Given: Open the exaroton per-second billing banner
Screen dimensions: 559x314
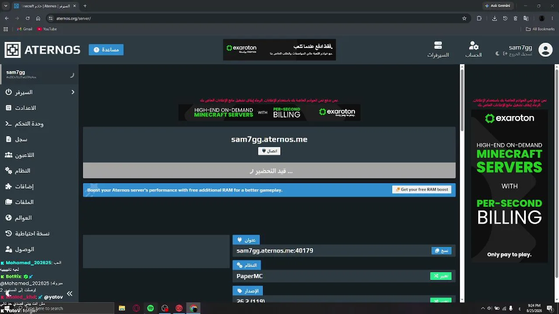Looking at the screenshot, I should [x=269, y=113].
